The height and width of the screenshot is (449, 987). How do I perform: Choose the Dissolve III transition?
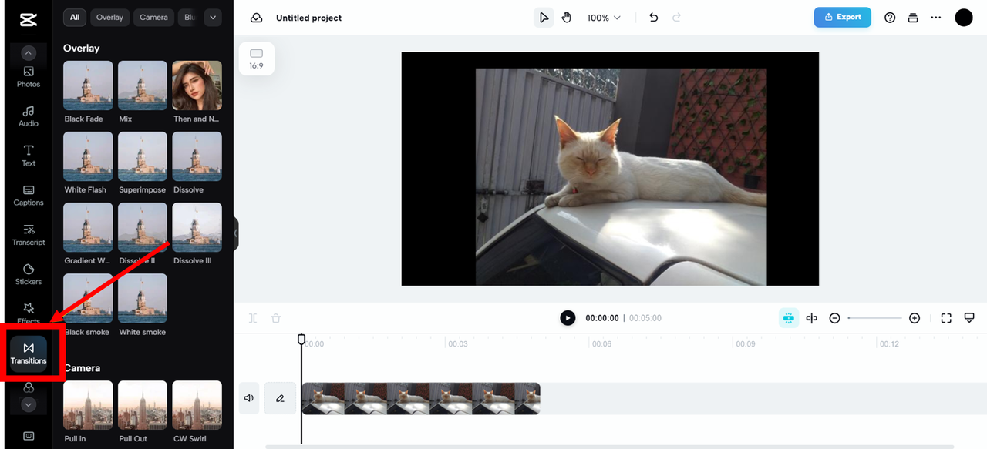197,227
